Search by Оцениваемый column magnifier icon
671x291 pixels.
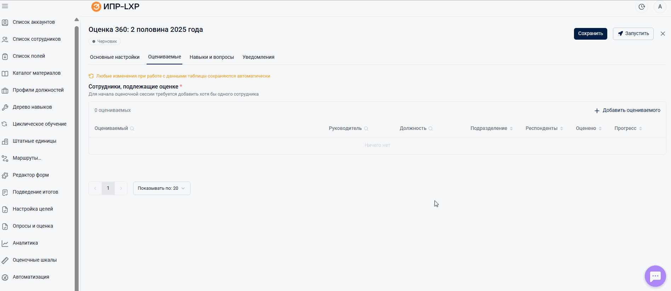point(132,129)
